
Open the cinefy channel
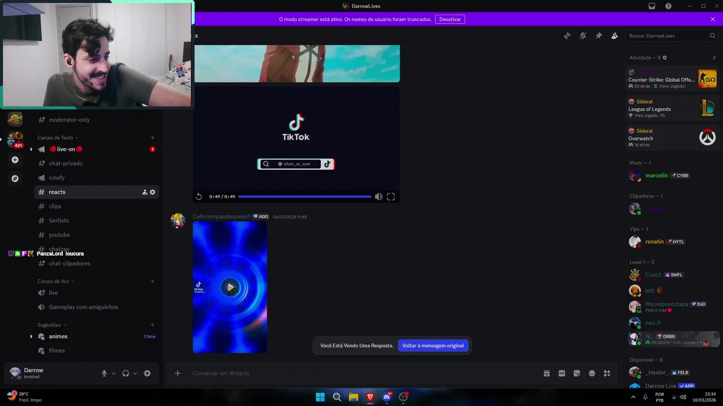click(x=96, y=178)
